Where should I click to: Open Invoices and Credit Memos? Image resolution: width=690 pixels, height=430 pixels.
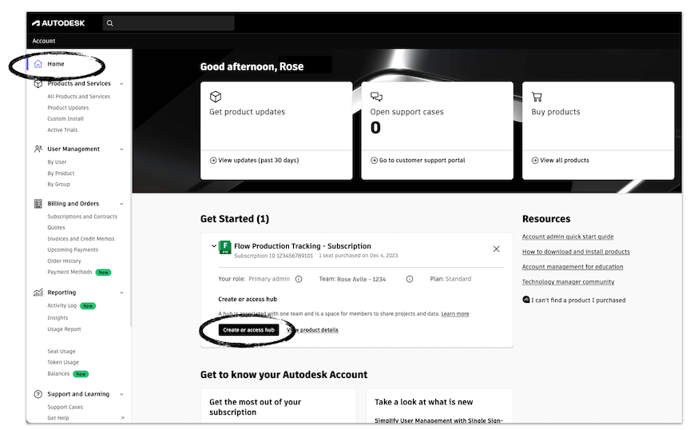(x=81, y=239)
